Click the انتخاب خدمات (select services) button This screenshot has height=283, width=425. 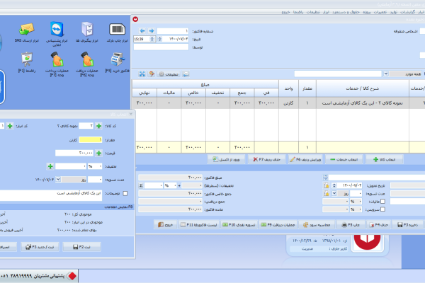click(344, 159)
